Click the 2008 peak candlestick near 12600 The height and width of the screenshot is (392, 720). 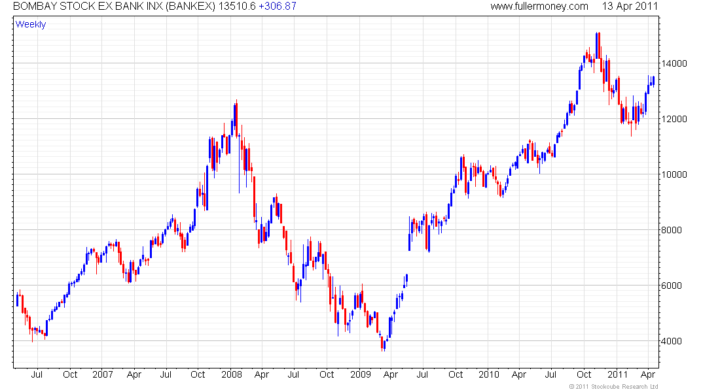(236, 118)
